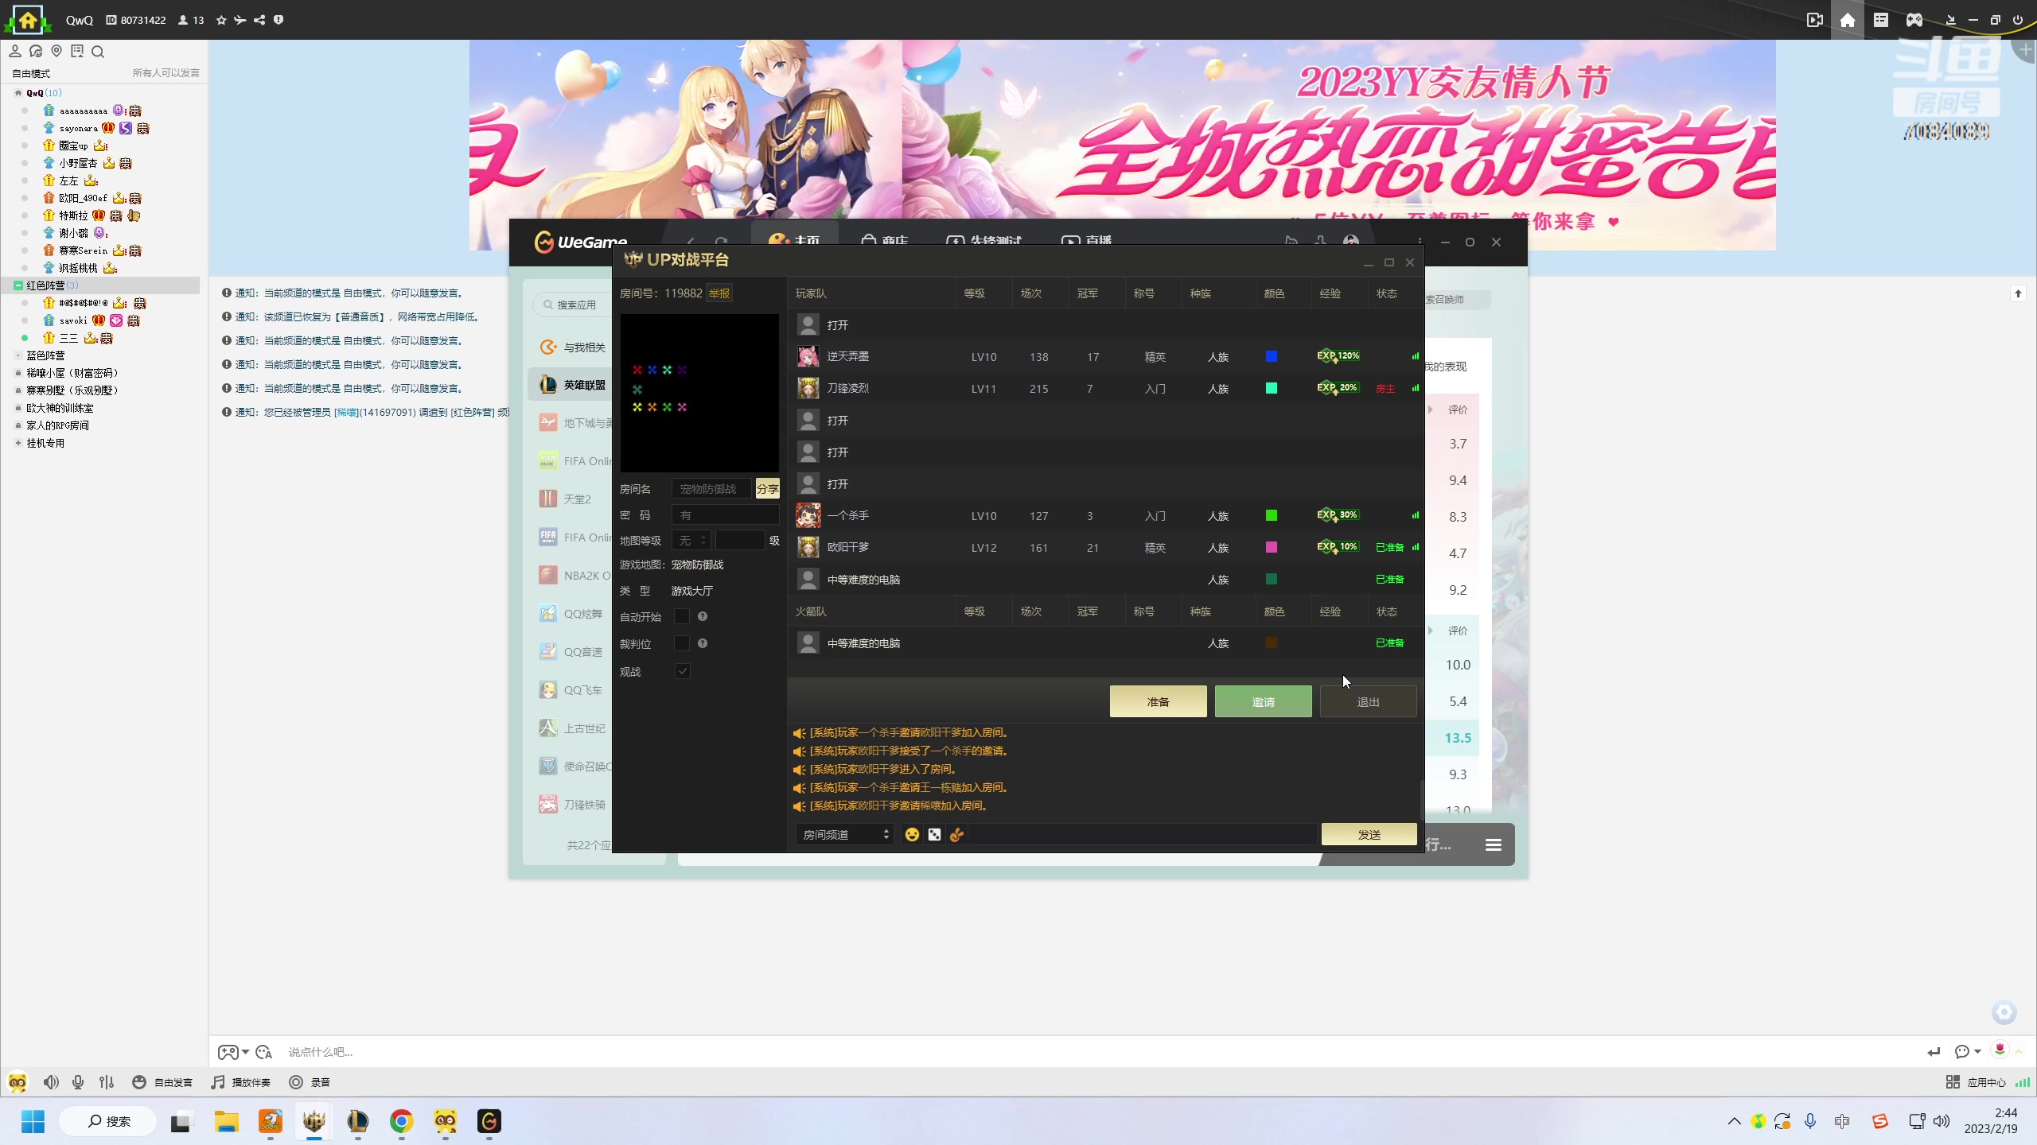
Task: Click the blue color swatch of 逆天弄墨
Action: [1272, 356]
